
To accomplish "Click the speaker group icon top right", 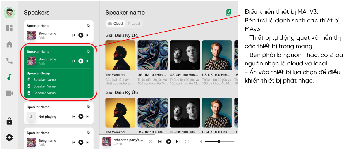I will pyautogui.click(x=229, y=12).
